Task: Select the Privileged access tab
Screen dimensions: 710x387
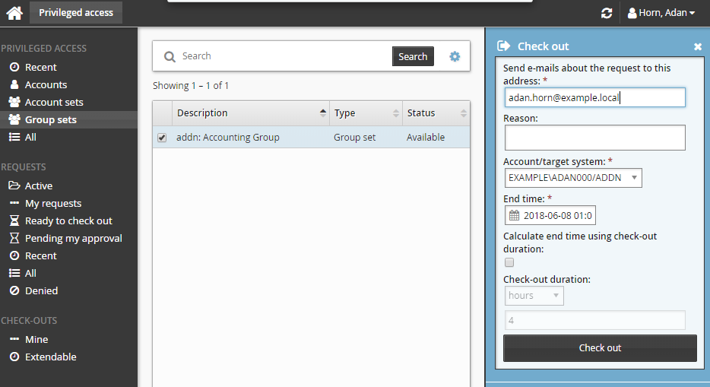Action: 76,12
